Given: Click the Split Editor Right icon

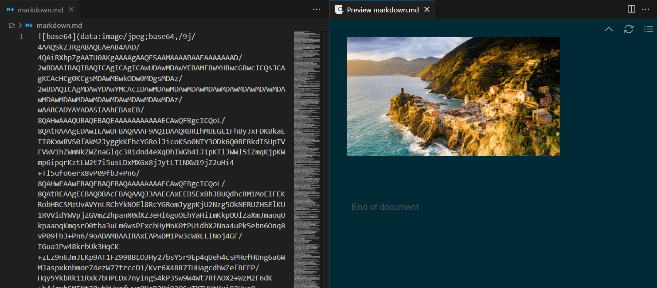Looking at the screenshot, I should coord(632,9).
